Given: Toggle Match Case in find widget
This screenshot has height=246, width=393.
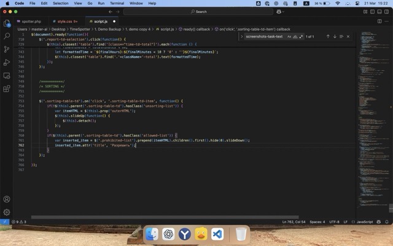Looking at the screenshot, I should click(289, 37).
